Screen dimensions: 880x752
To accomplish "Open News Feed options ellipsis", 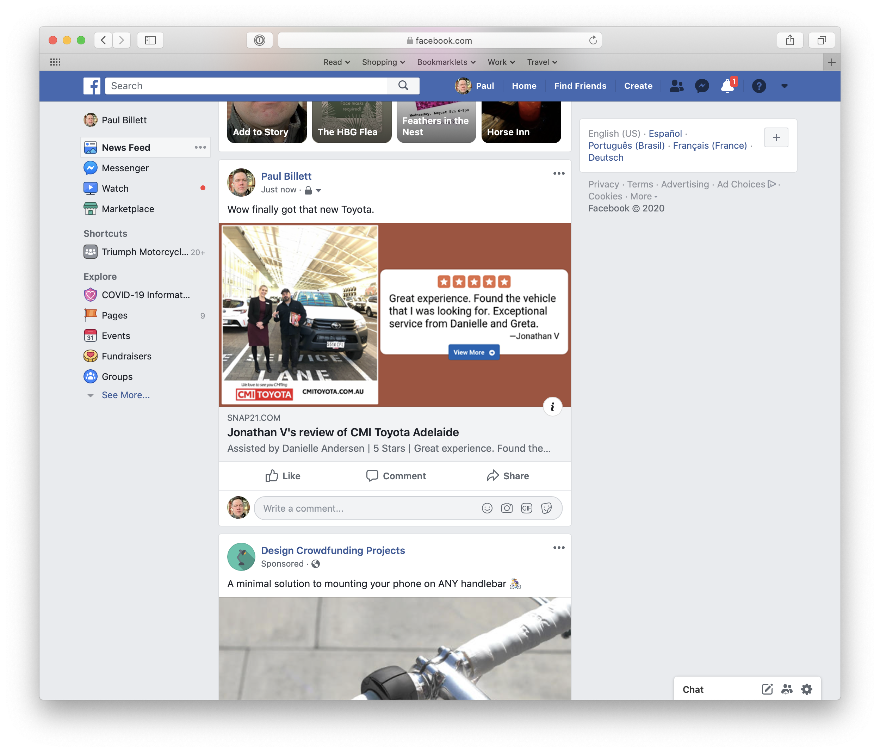I will [200, 147].
